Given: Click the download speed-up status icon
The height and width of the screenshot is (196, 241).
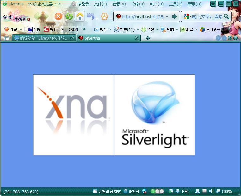Looking at the screenshot, I should 197,191.
